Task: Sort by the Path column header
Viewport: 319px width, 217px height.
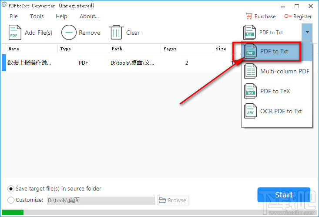Action: [135, 49]
